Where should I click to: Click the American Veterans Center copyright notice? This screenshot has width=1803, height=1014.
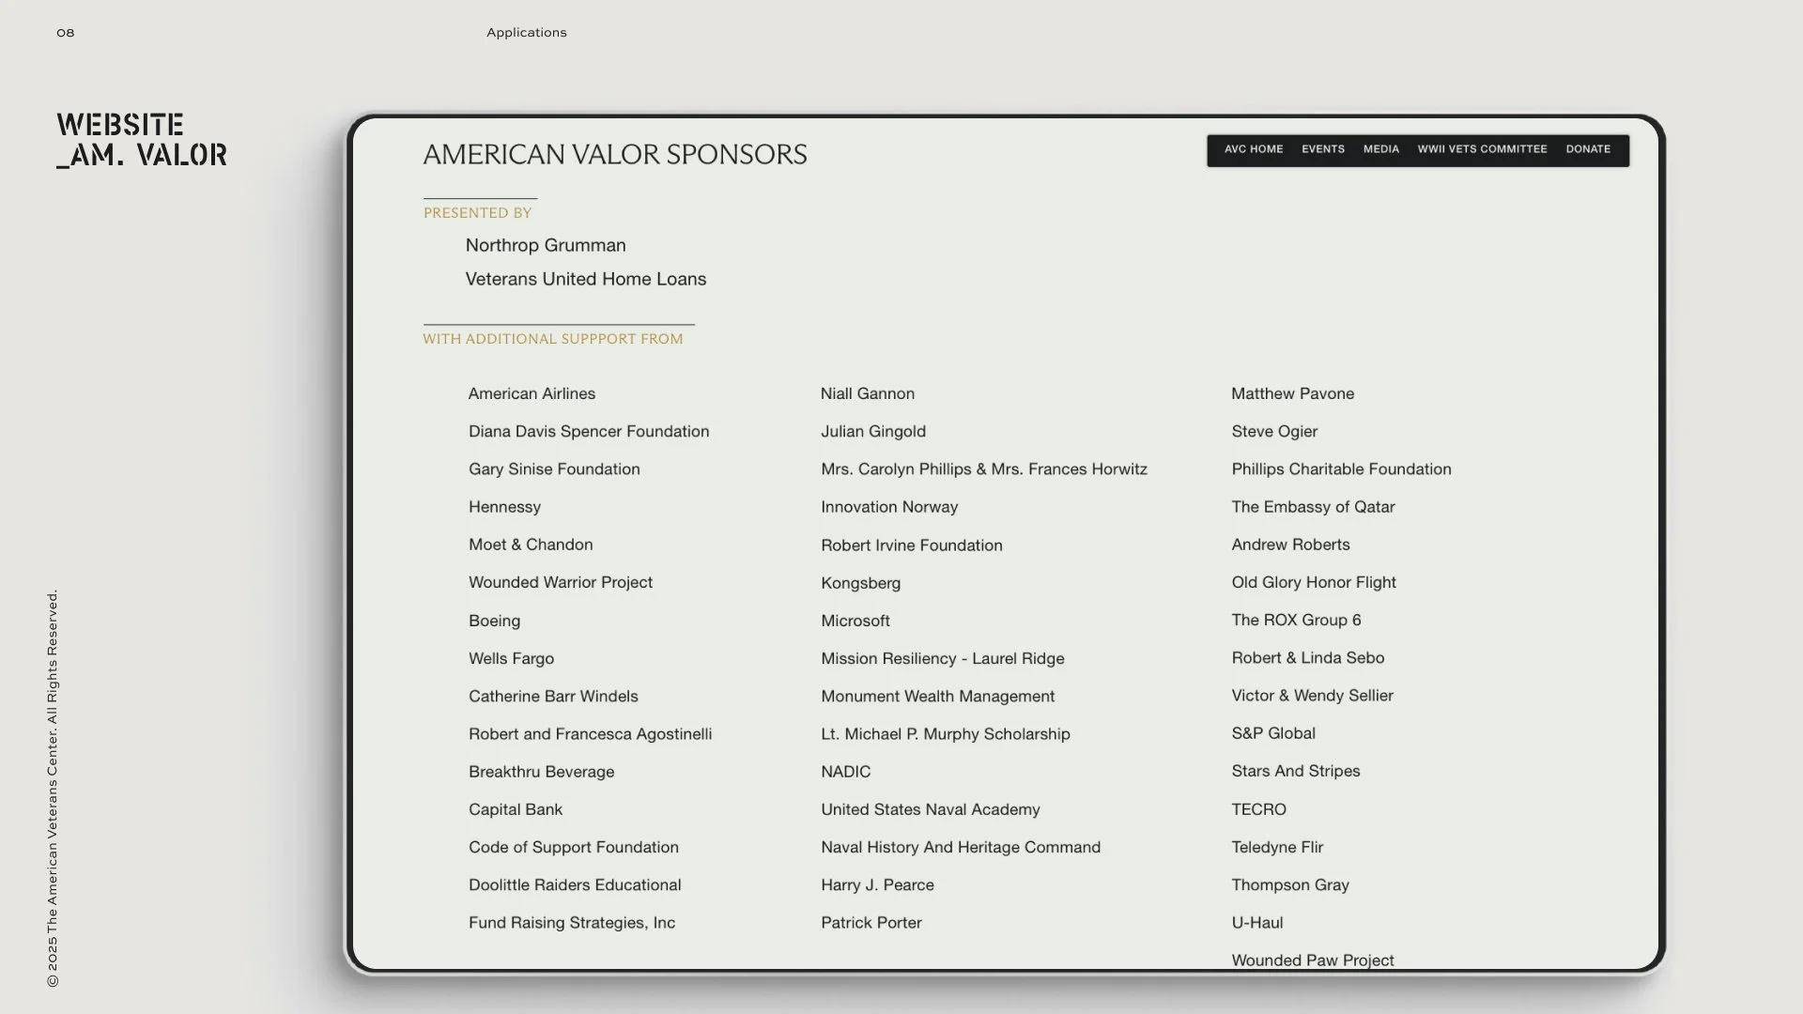pyautogui.click(x=53, y=789)
